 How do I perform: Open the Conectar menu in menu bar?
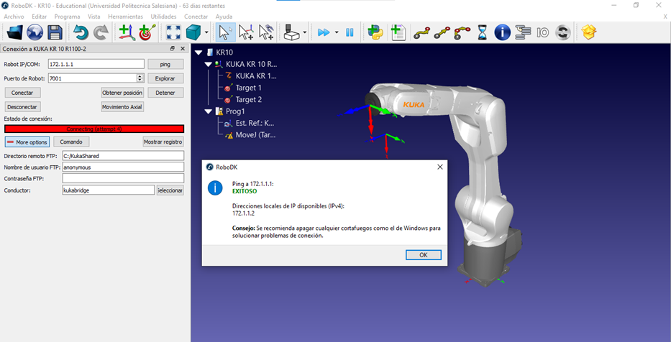(196, 16)
